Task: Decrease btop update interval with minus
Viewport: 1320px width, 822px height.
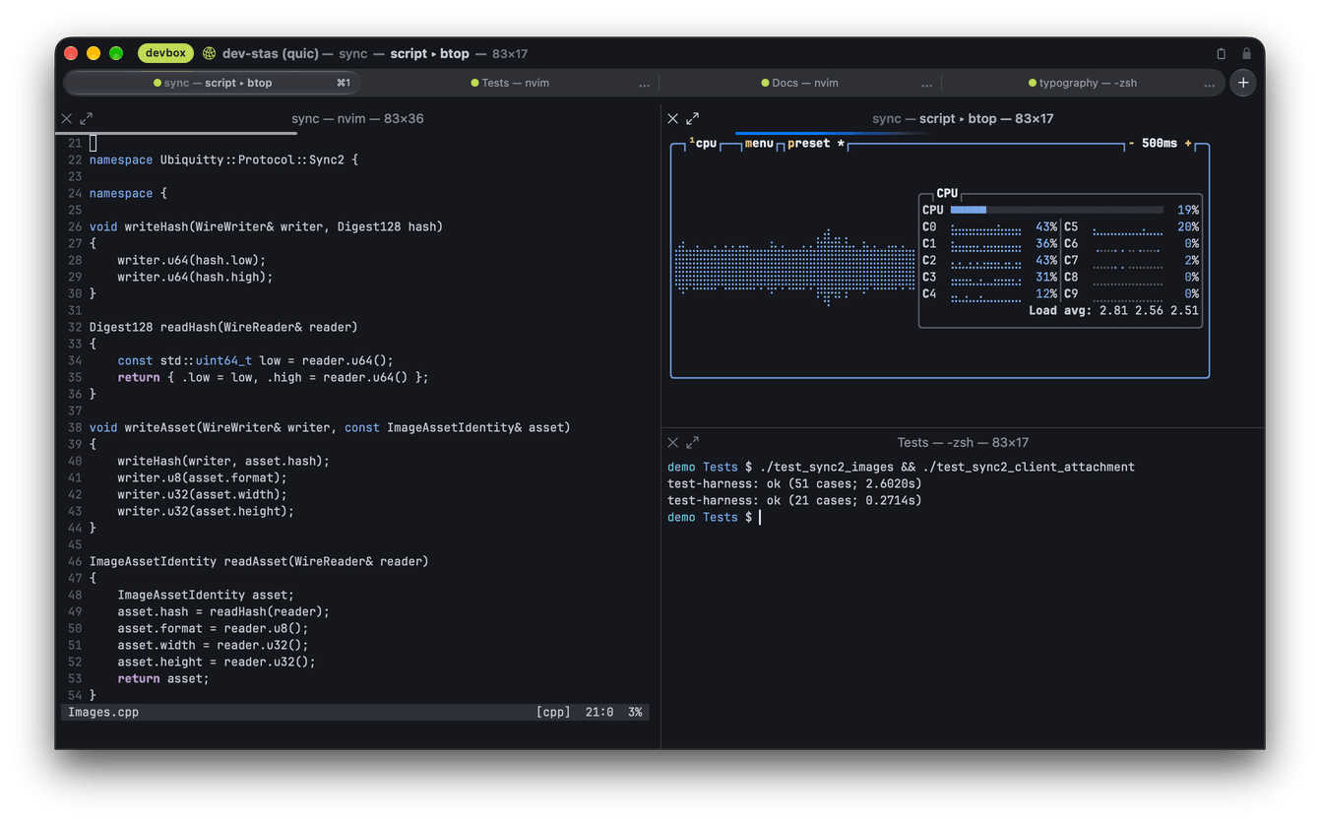Action: tap(1132, 144)
